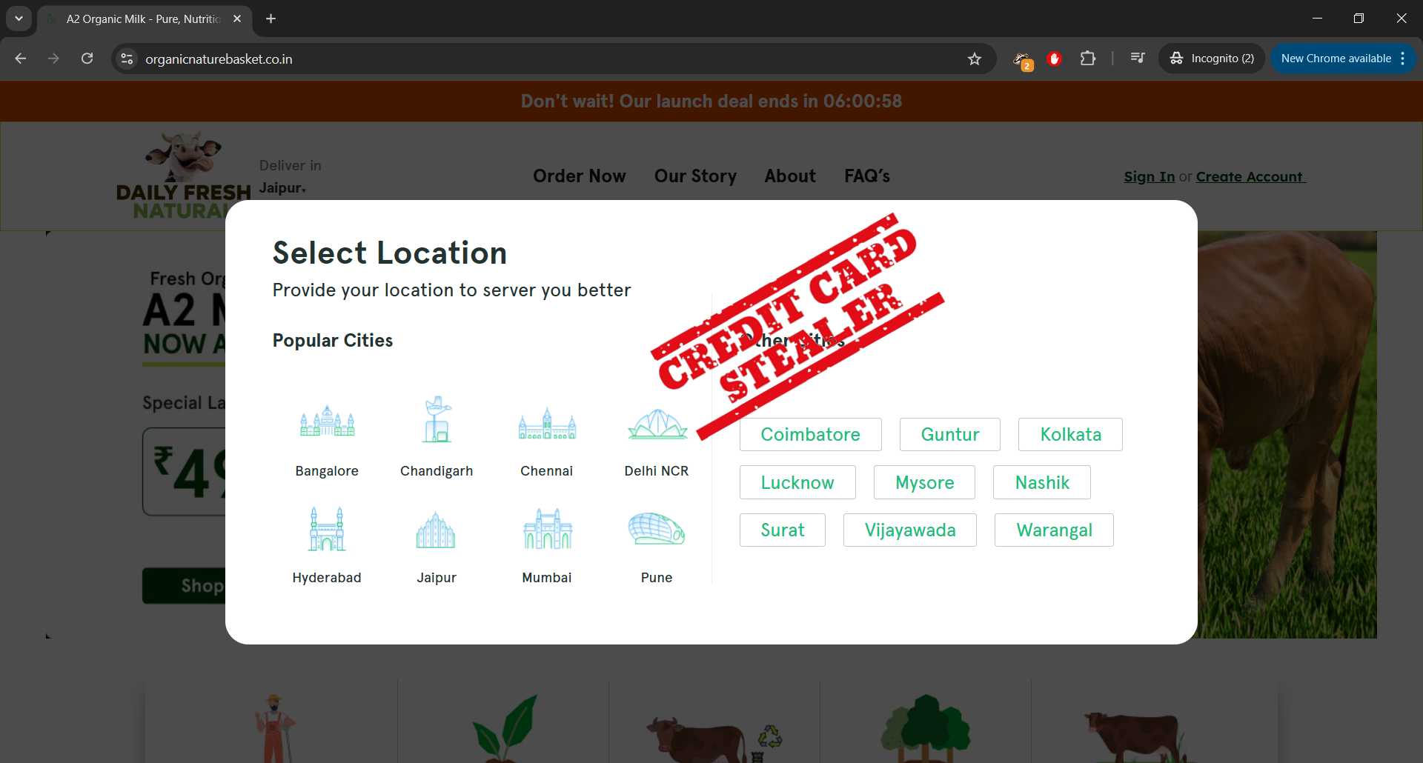Go to the Order Now menu
Viewport: 1423px width, 763px height.
click(x=579, y=176)
